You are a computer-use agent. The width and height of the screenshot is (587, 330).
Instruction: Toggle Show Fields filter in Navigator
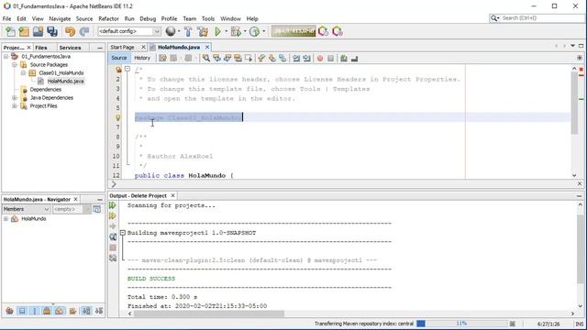coord(22,311)
